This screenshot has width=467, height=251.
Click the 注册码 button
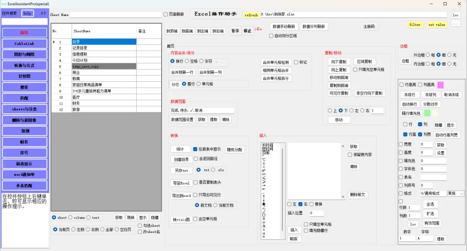(369, 26)
